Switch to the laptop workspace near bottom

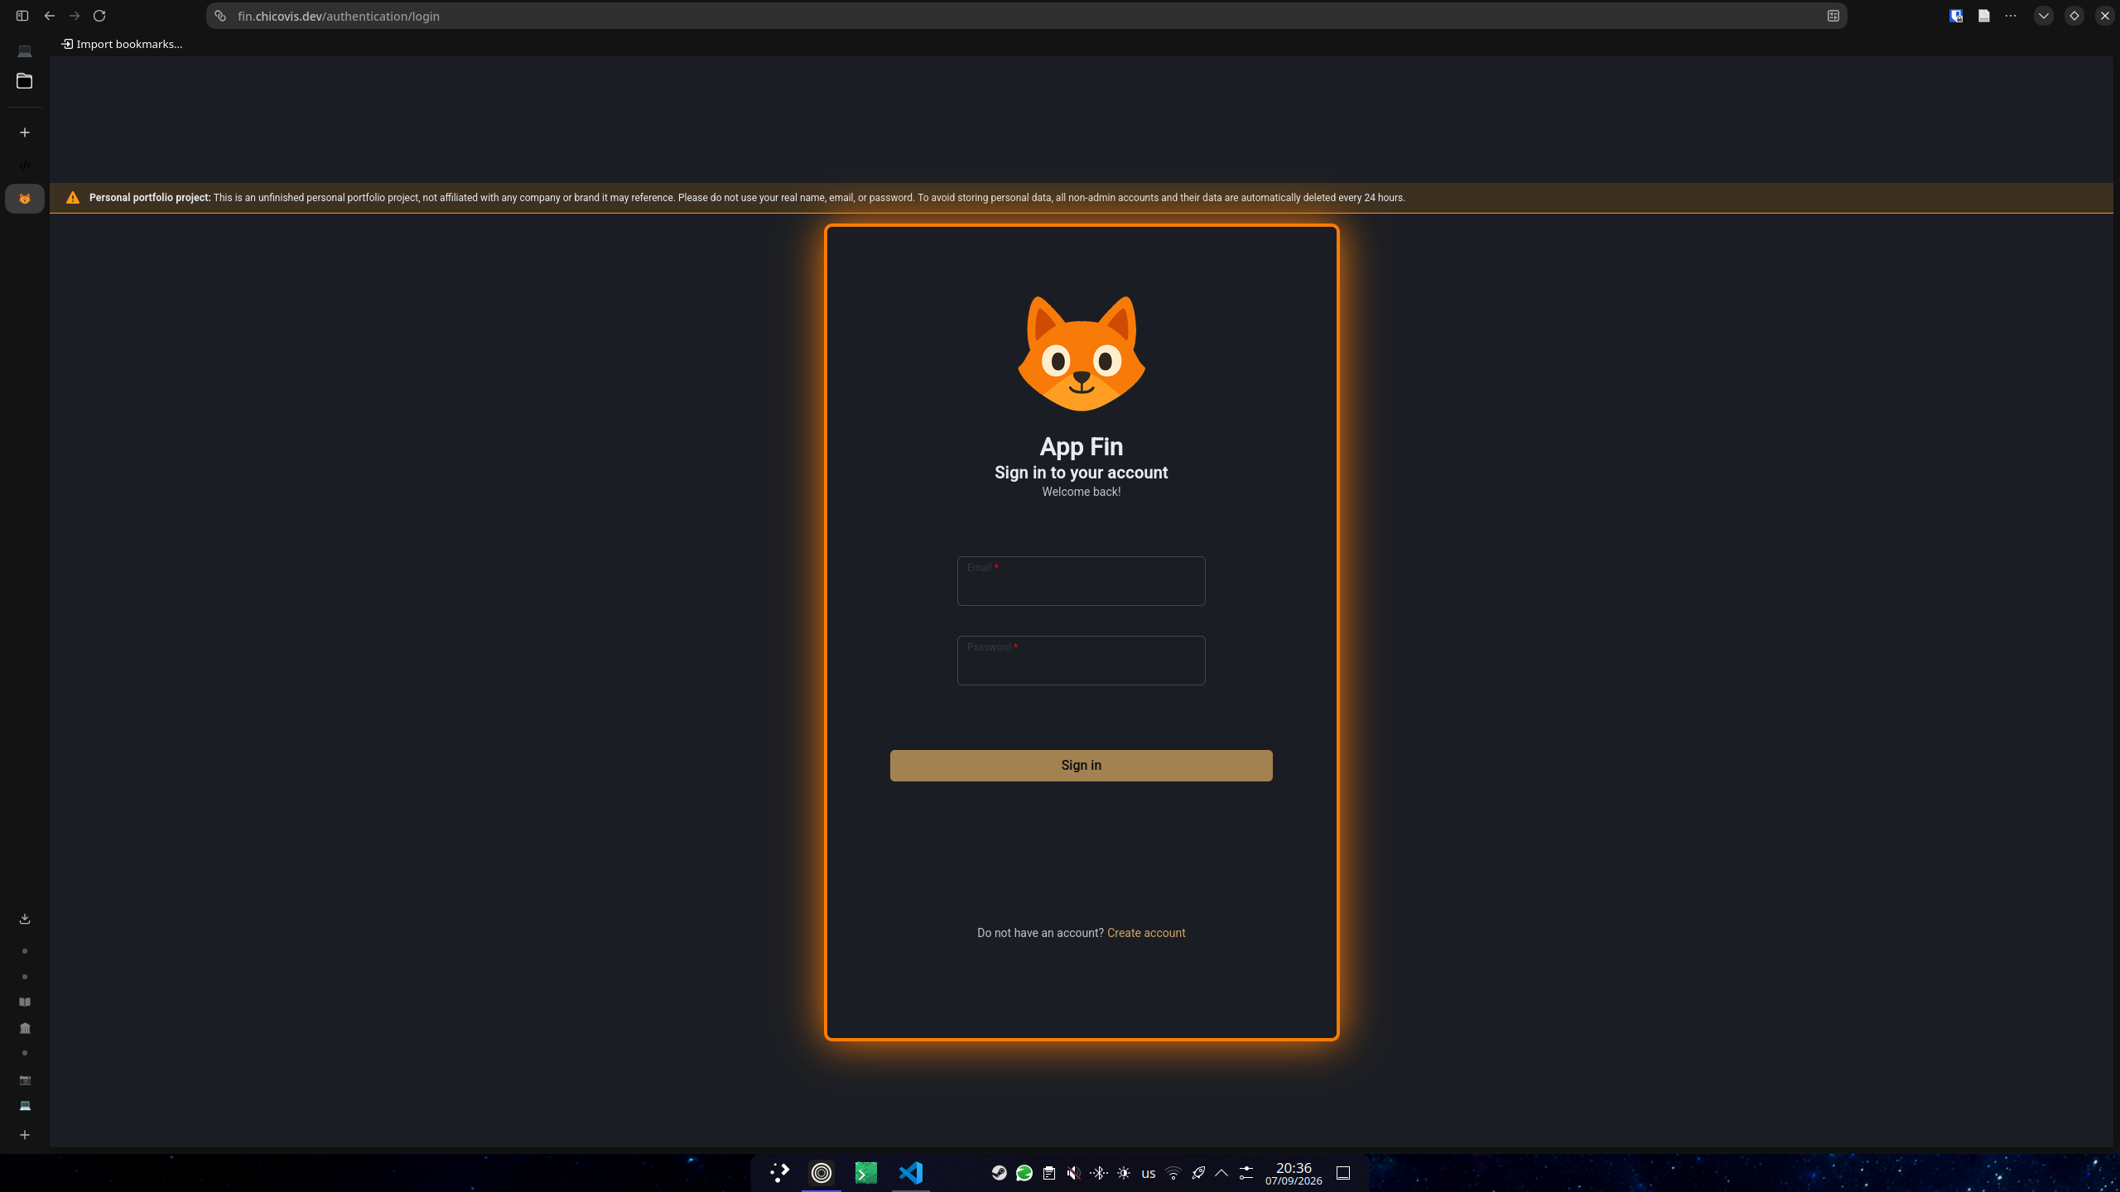25,1106
